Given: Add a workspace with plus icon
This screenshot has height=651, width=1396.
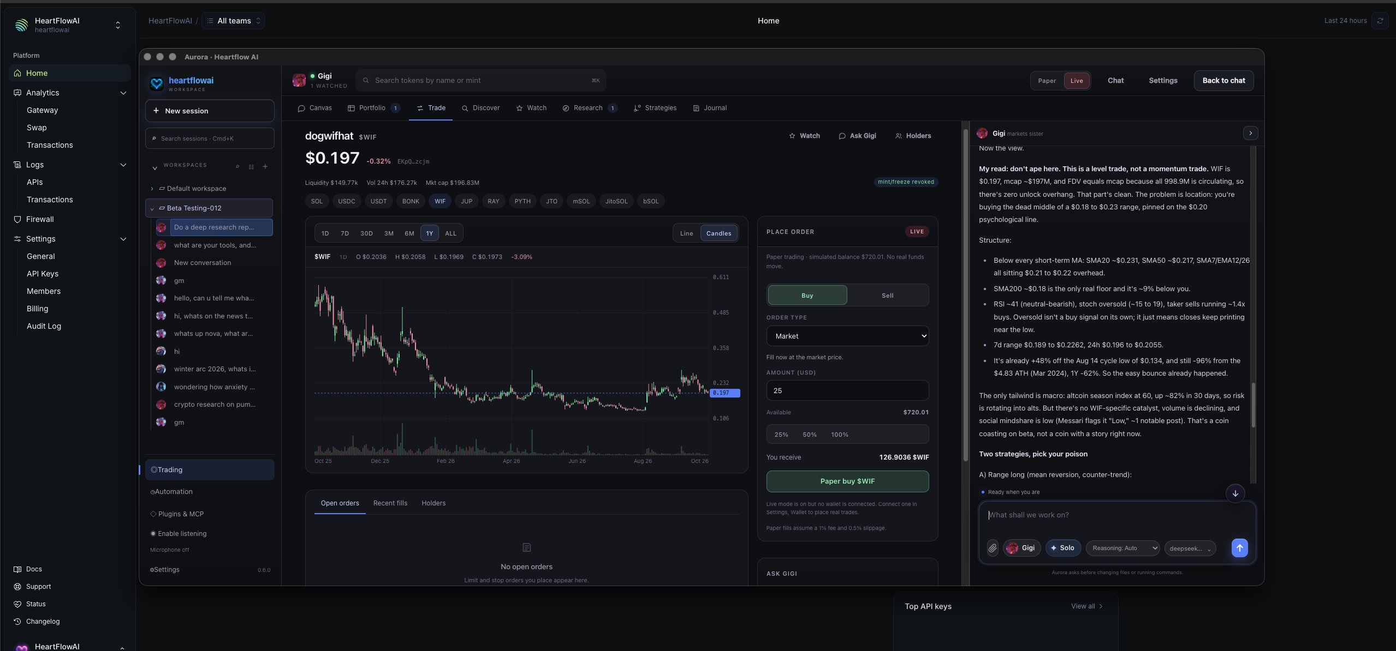Looking at the screenshot, I should pos(265,166).
